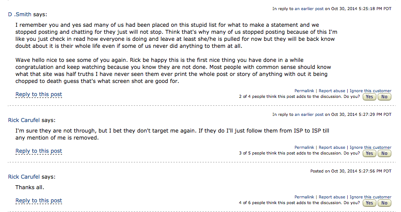Reply to the "Thanks all" post

pyautogui.click(x=39, y=201)
